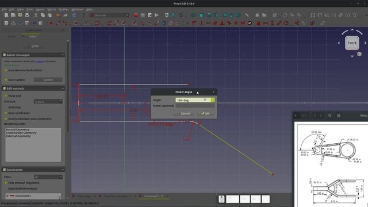The image size is (368, 207).
Task: Collapse the Solver messages section
Action: coord(63,55)
